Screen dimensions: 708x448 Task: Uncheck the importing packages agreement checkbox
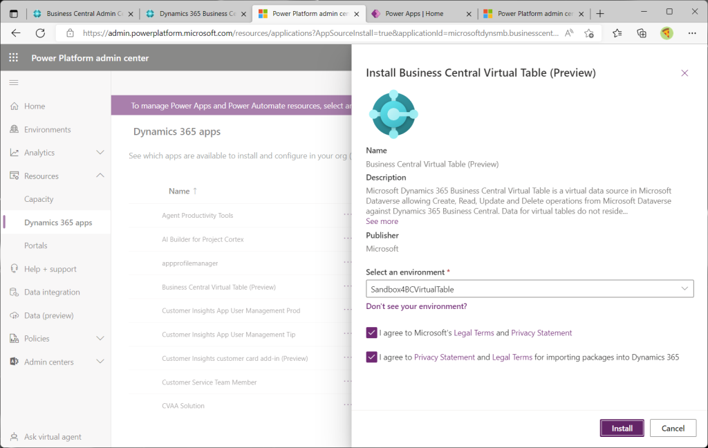click(371, 357)
